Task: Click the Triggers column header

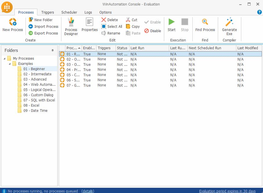Action: tap(106, 48)
